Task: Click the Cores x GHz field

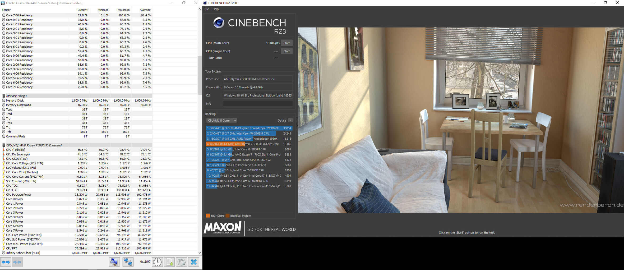Action: (258, 87)
